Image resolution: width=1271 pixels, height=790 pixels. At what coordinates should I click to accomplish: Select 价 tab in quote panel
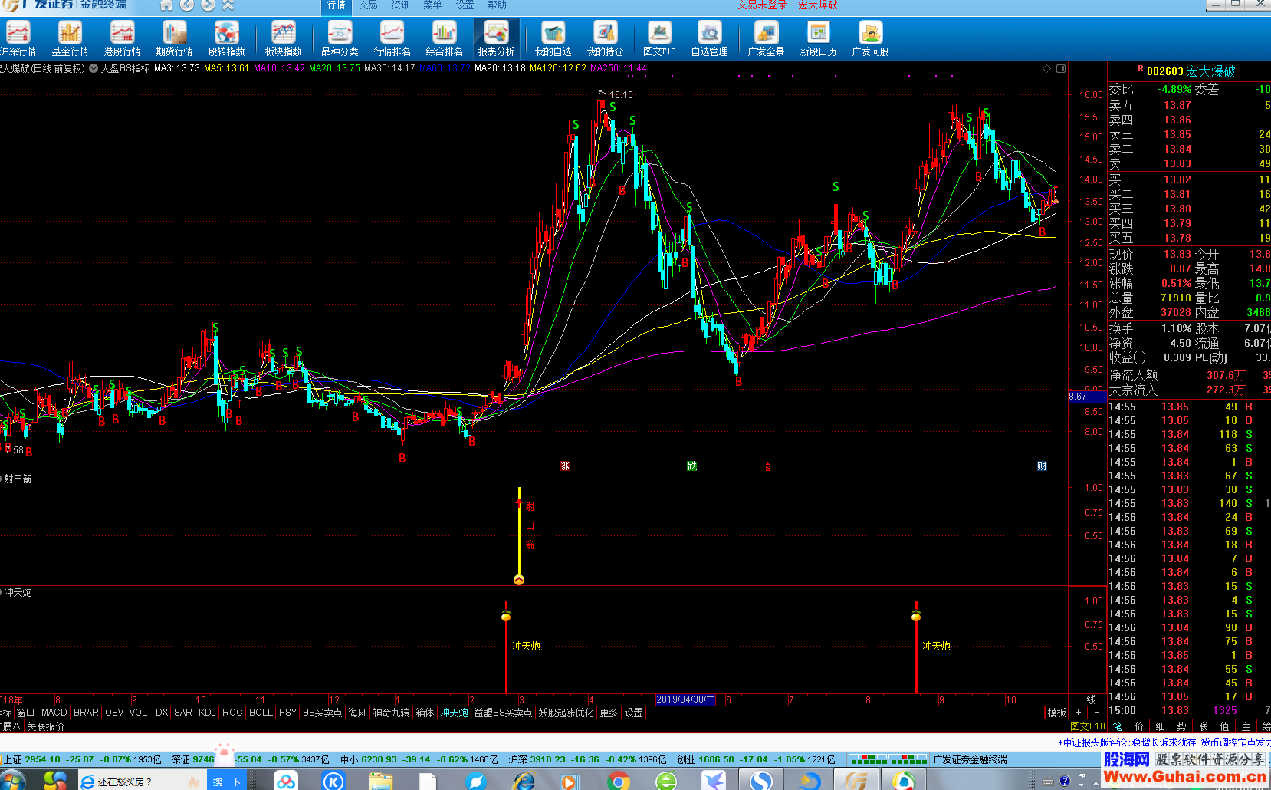1138,726
